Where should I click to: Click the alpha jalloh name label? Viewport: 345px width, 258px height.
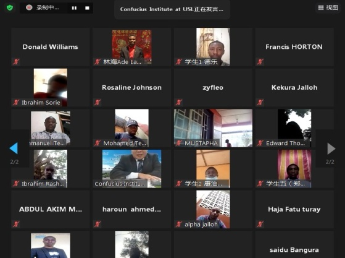click(201, 224)
